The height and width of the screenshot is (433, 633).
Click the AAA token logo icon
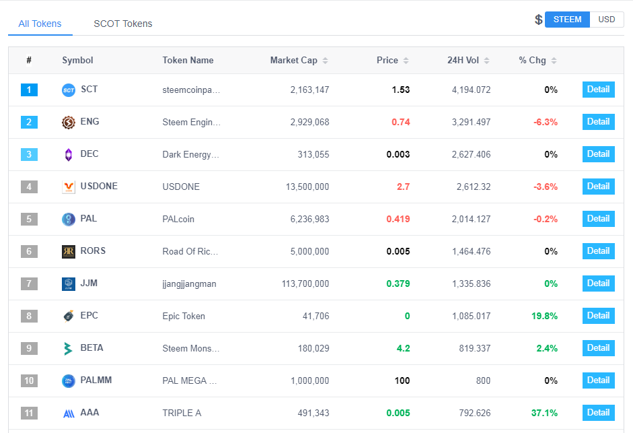point(69,413)
